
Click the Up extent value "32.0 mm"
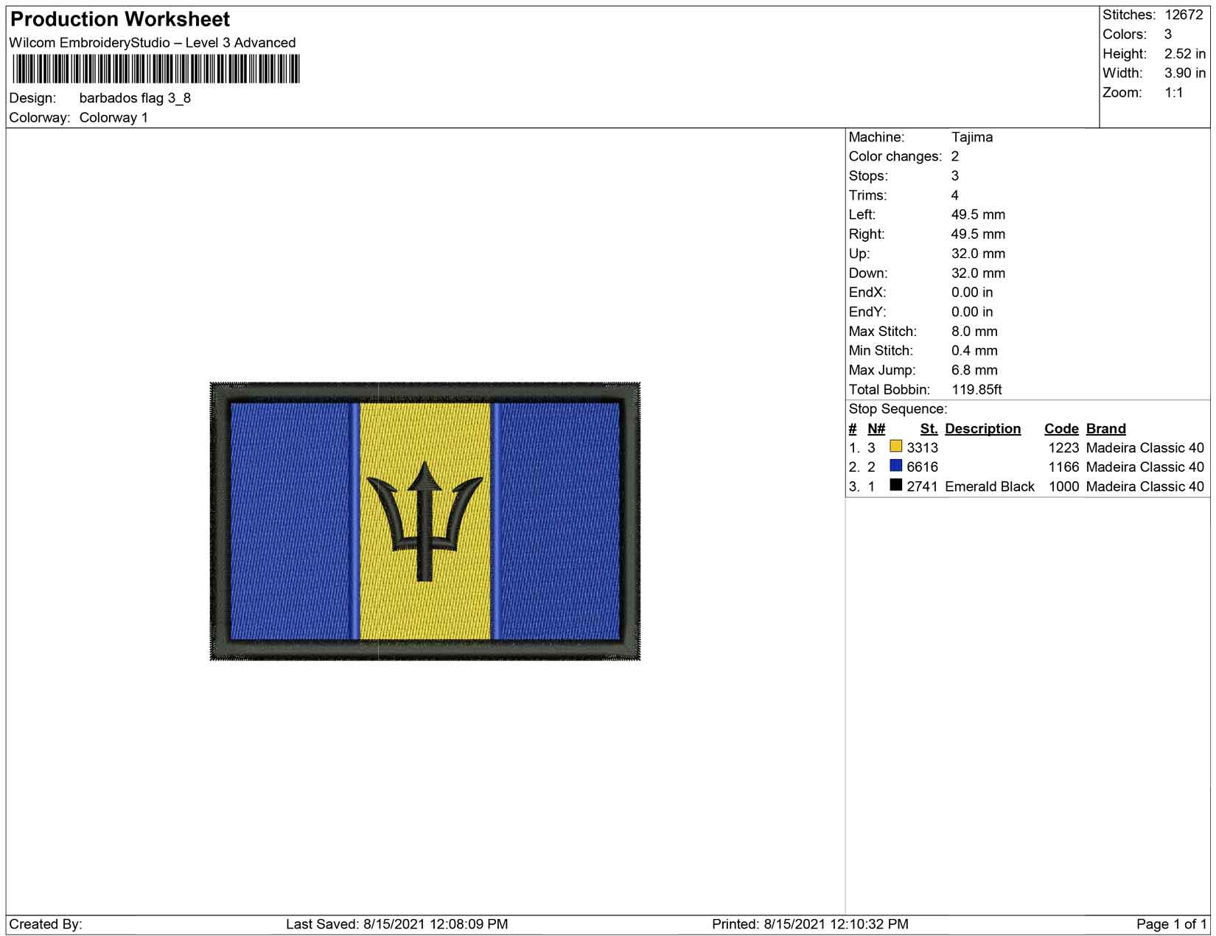(978, 254)
